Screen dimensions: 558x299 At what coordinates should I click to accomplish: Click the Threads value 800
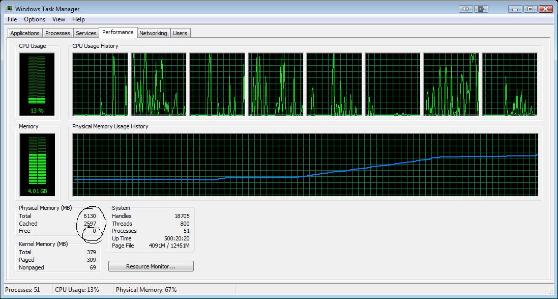point(185,224)
